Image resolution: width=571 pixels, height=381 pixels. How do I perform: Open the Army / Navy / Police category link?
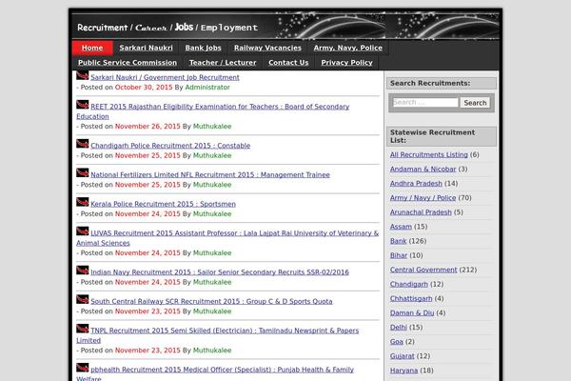(x=423, y=197)
